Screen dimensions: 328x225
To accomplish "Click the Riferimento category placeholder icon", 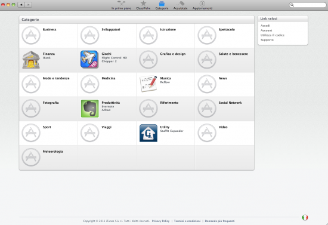I will (148, 109).
